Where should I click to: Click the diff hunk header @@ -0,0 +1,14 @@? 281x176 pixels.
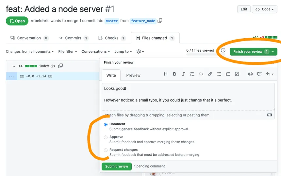pos(36,76)
